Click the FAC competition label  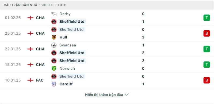coord(40,80)
